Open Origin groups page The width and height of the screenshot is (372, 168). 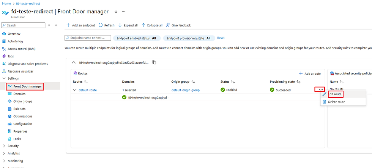[22, 102]
